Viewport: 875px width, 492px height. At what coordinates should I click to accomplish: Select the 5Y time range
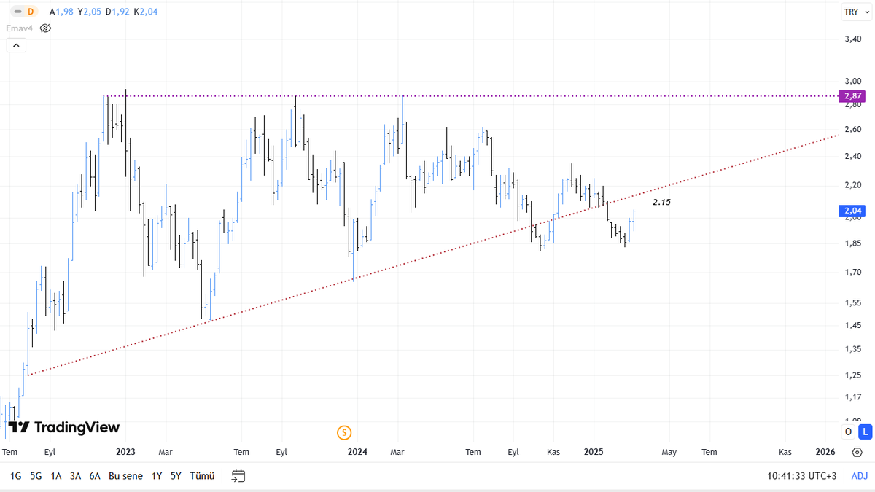(x=176, y=475)
